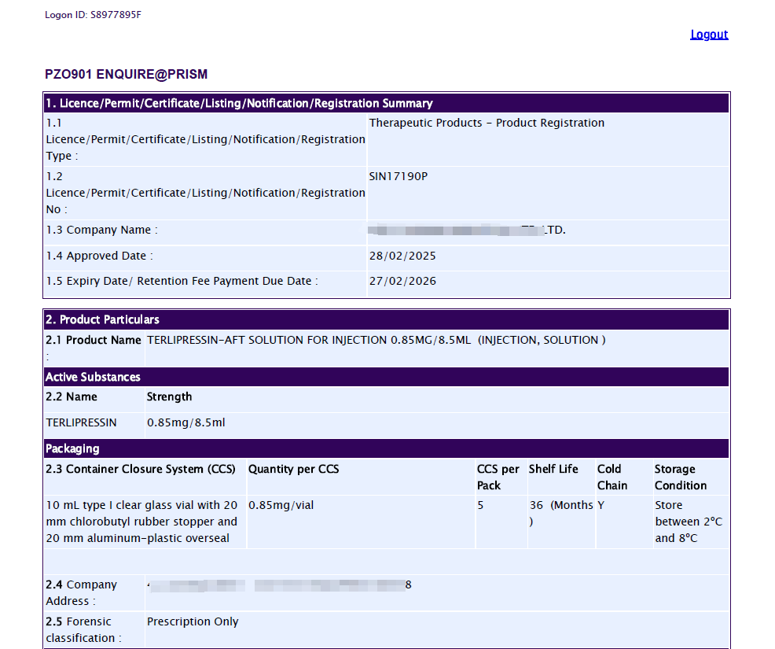Click the approved date 28/02/2025
The image size is (775, 649).
tap(402, 256)
